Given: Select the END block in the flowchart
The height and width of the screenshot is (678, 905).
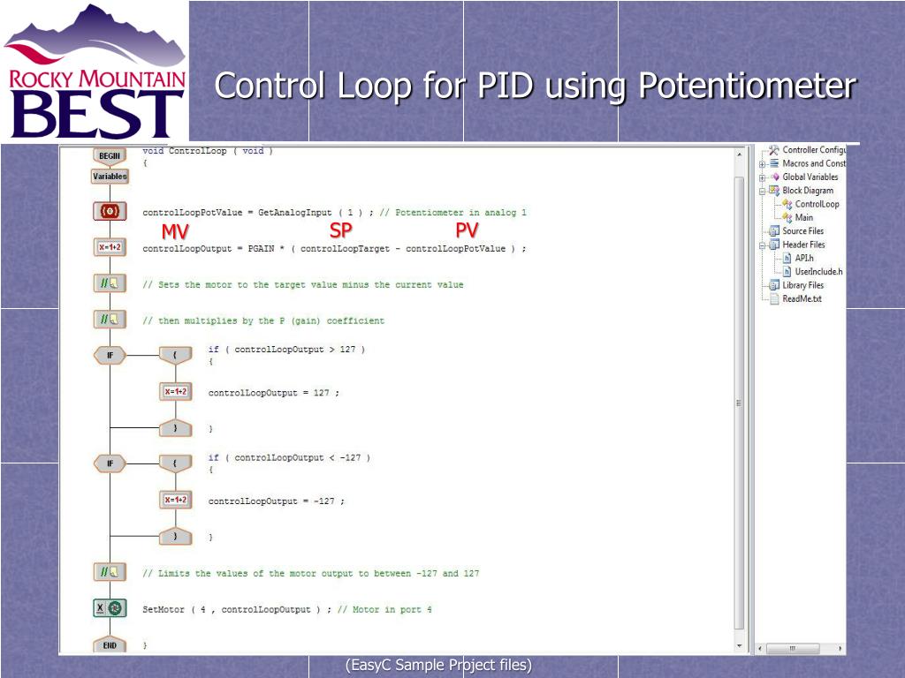Looking at the screenshot, I should 110,646.
